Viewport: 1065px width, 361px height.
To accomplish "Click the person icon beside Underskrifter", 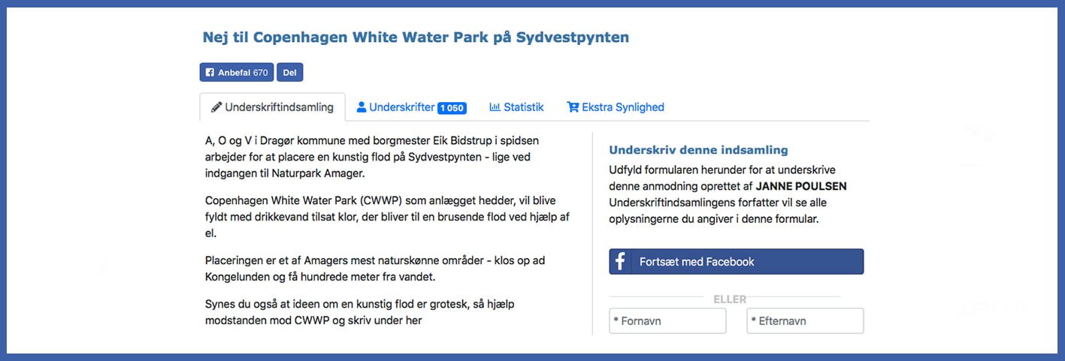I will click(x=362, y=107).
